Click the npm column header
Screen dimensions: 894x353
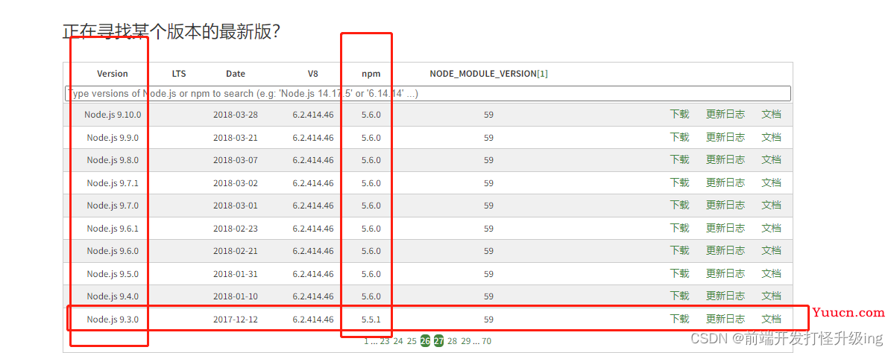tap(371, 74)
